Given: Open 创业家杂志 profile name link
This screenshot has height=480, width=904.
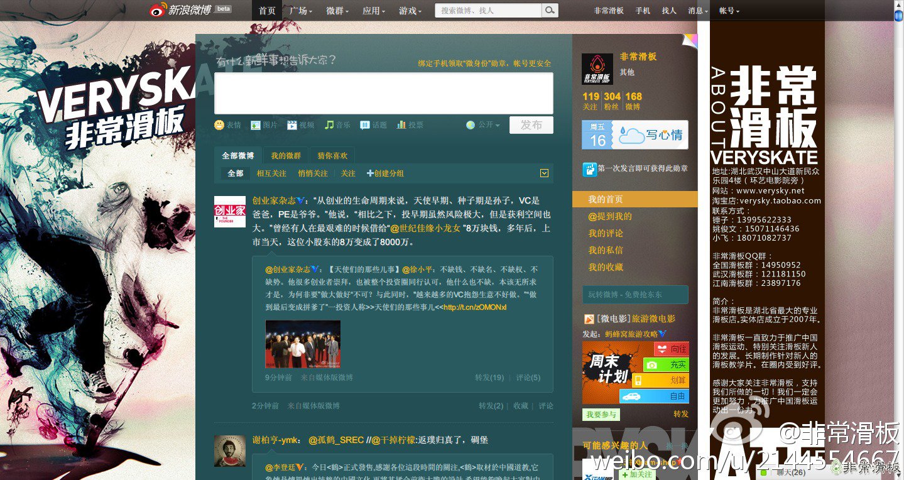Looking at the screenshot, I should click(x=274, y=200).
